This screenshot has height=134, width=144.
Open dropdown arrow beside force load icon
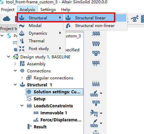pyautogui.click(x=101, y=93)
